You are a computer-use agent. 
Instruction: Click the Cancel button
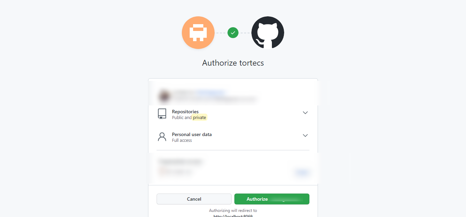[194, 199]
